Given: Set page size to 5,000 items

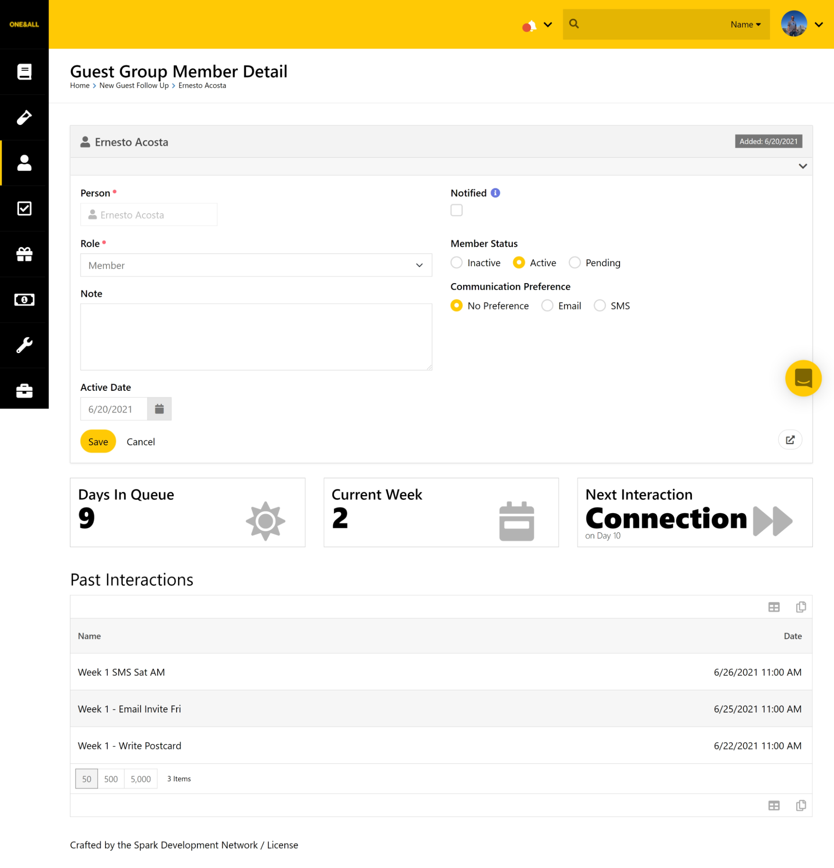Looking at the screenshot, I should (x=141, y=779).
